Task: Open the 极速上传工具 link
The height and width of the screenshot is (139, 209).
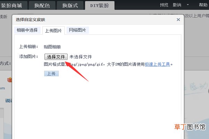Action: [x=157, y=64]
